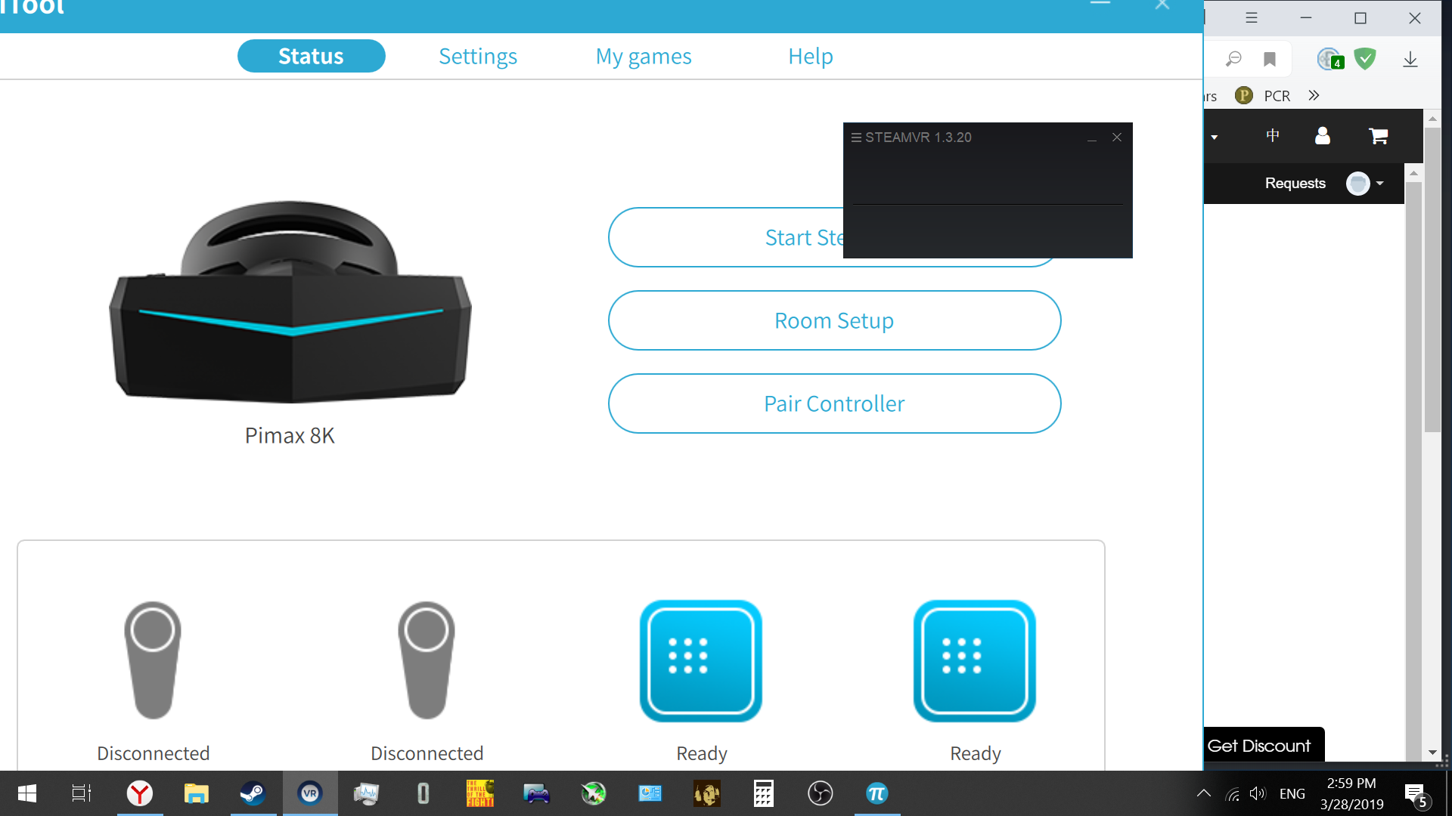Open the Wi-Fi network tray icon
The height and width of the screenshot is (816, 1452).
pyautogui.click(x=1233, y=794)
